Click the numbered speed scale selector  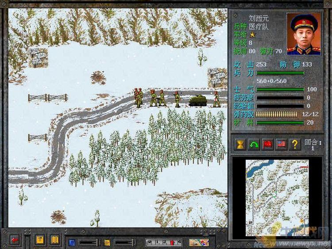coord(164,242)
